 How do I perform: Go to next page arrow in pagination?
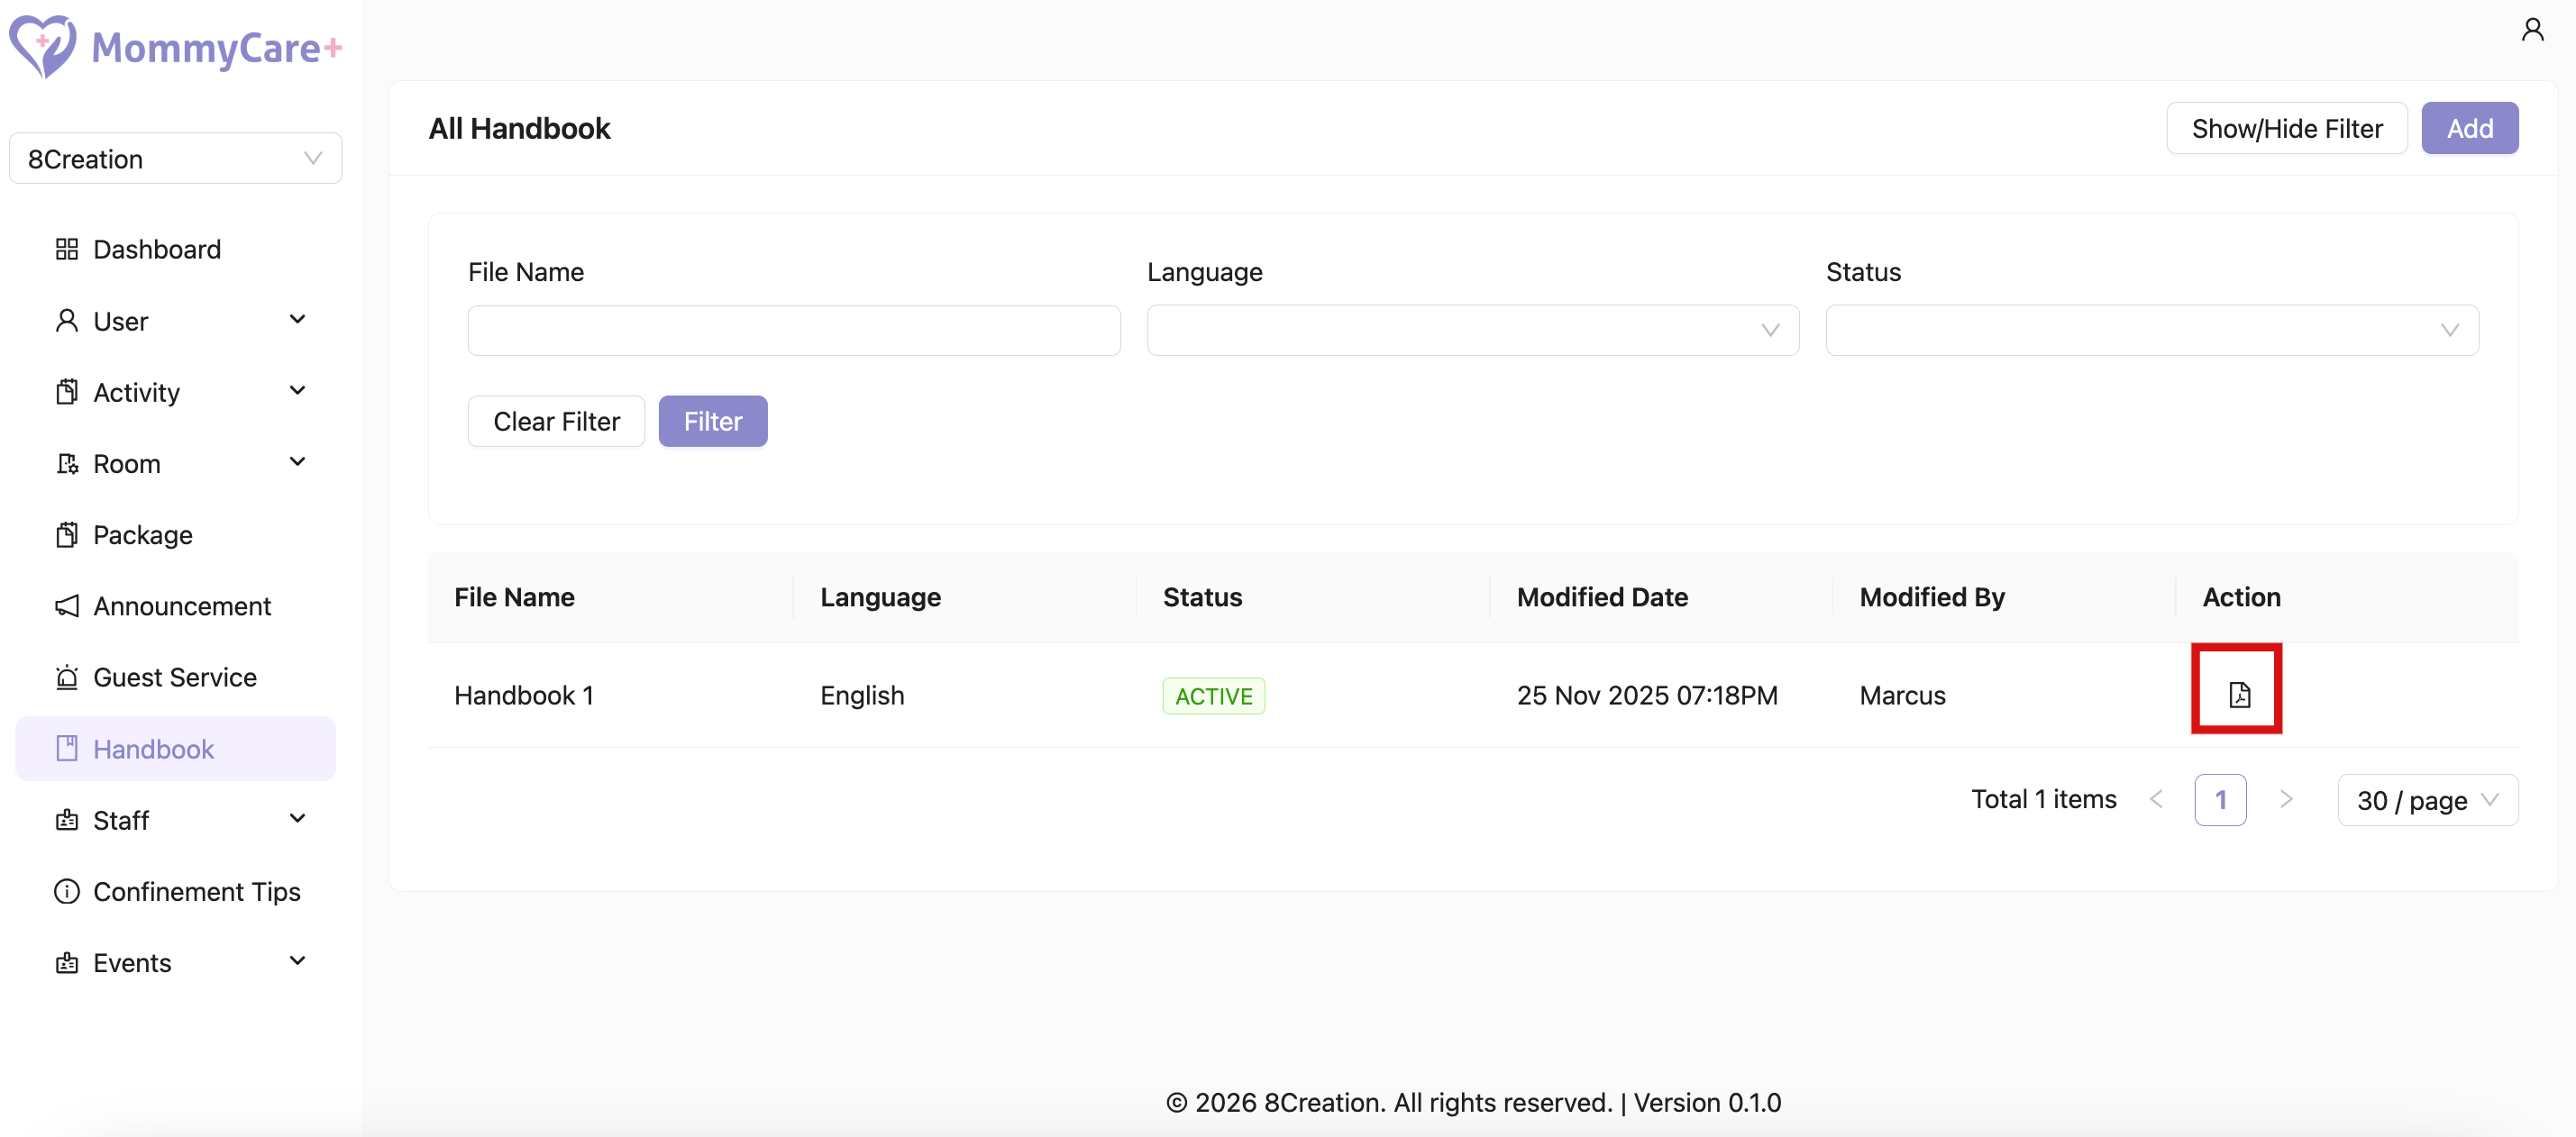[2285, 799]
